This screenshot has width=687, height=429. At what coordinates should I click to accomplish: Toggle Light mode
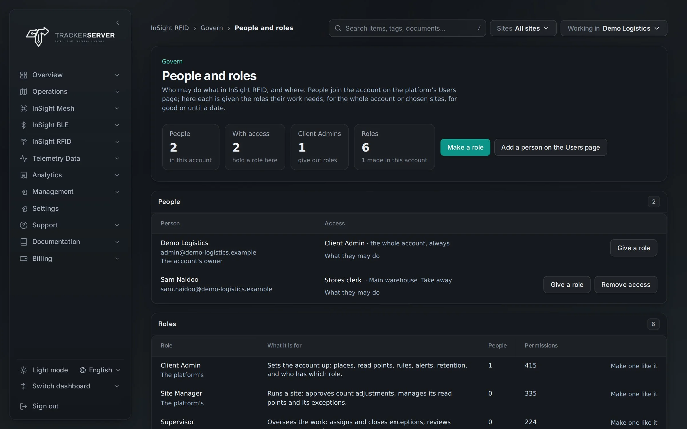point(44,370)
